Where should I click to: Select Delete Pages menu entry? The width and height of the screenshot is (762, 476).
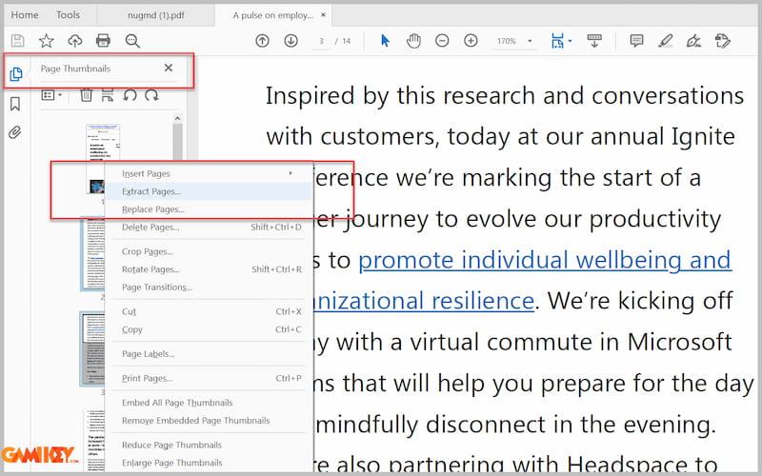(x=209, y=227)
